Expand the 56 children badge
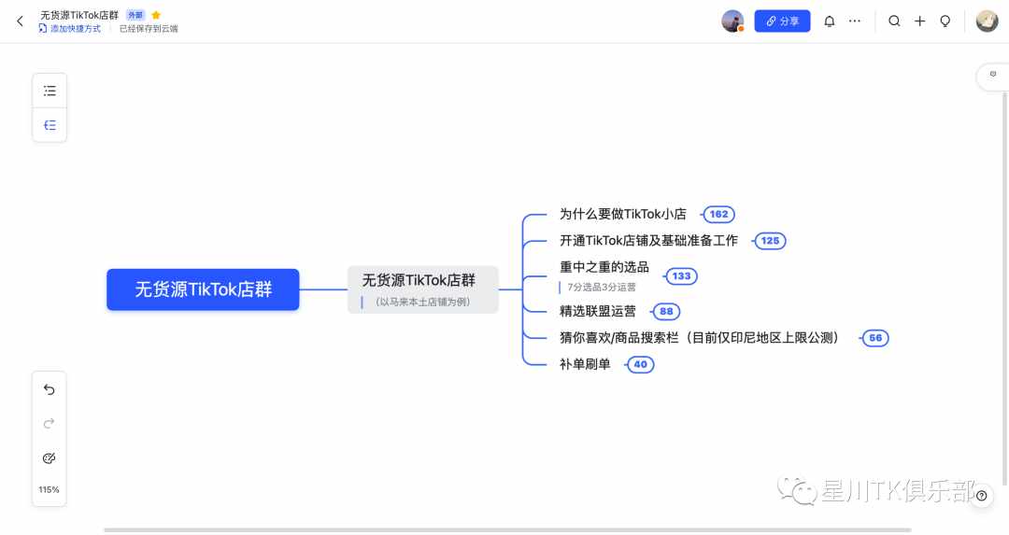 coord(875,338)
